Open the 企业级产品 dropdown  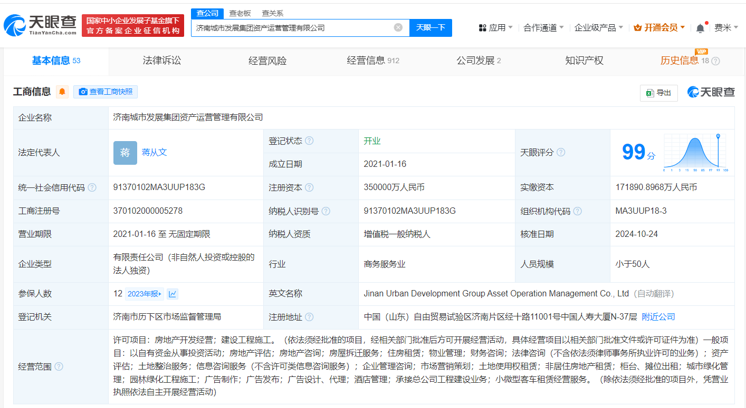pyautogui.click(x=598, y=27)
